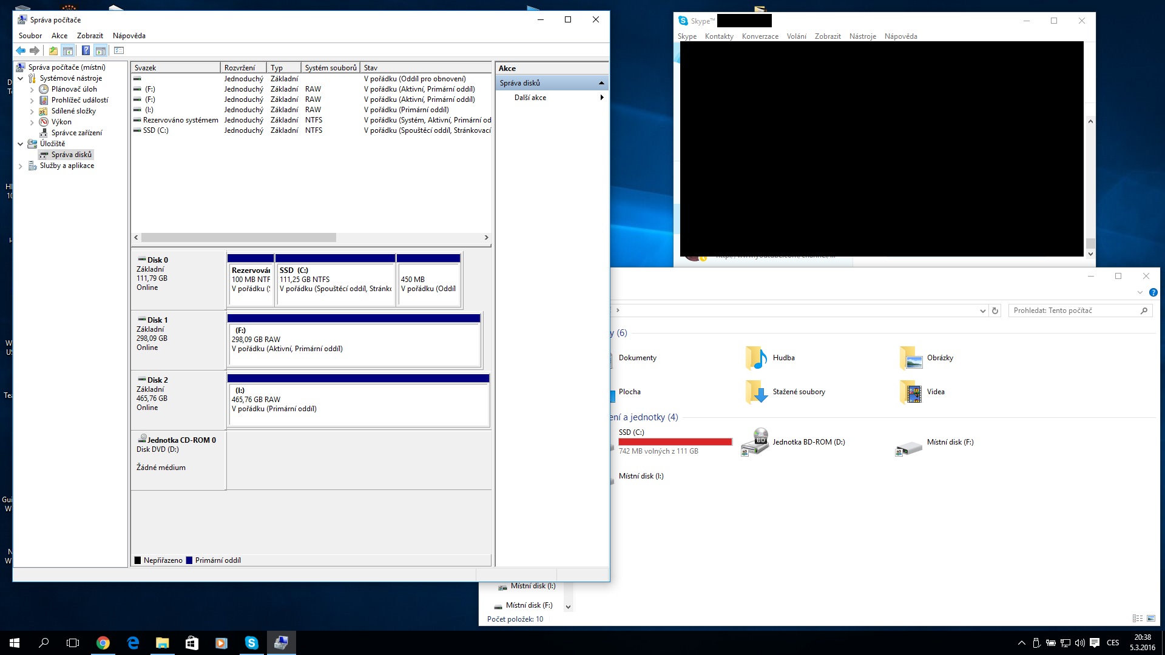This screenshot has width=1165, height=655.
Task: Select the Jednotka BD-ROM (D:) drive icon
Action: click(755, 442)
